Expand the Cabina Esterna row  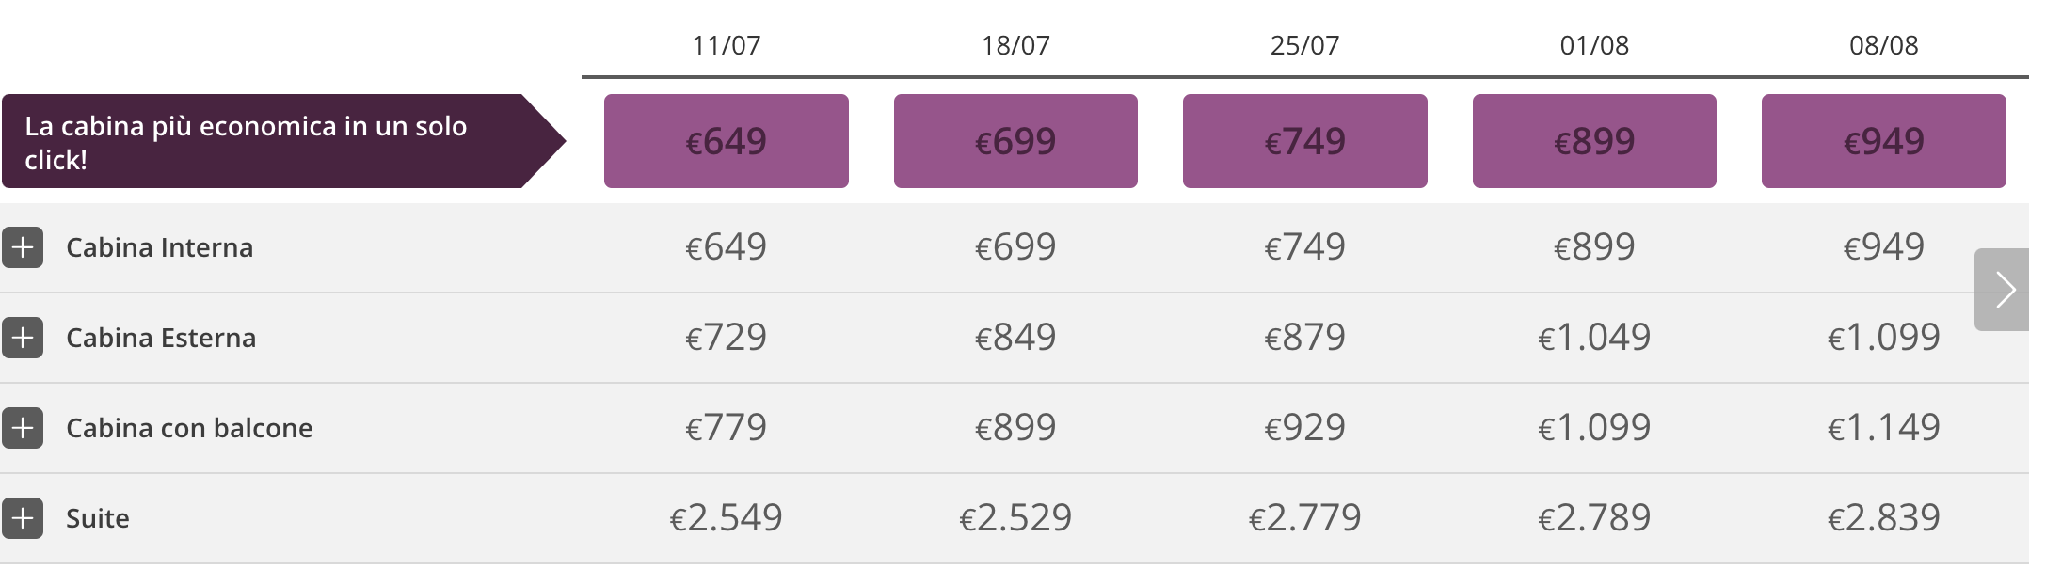click(x=23, y=338)
